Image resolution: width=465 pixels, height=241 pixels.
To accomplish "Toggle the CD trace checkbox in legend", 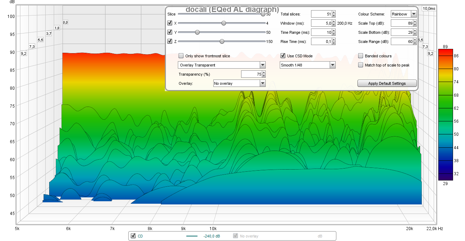I will point(133,236).
